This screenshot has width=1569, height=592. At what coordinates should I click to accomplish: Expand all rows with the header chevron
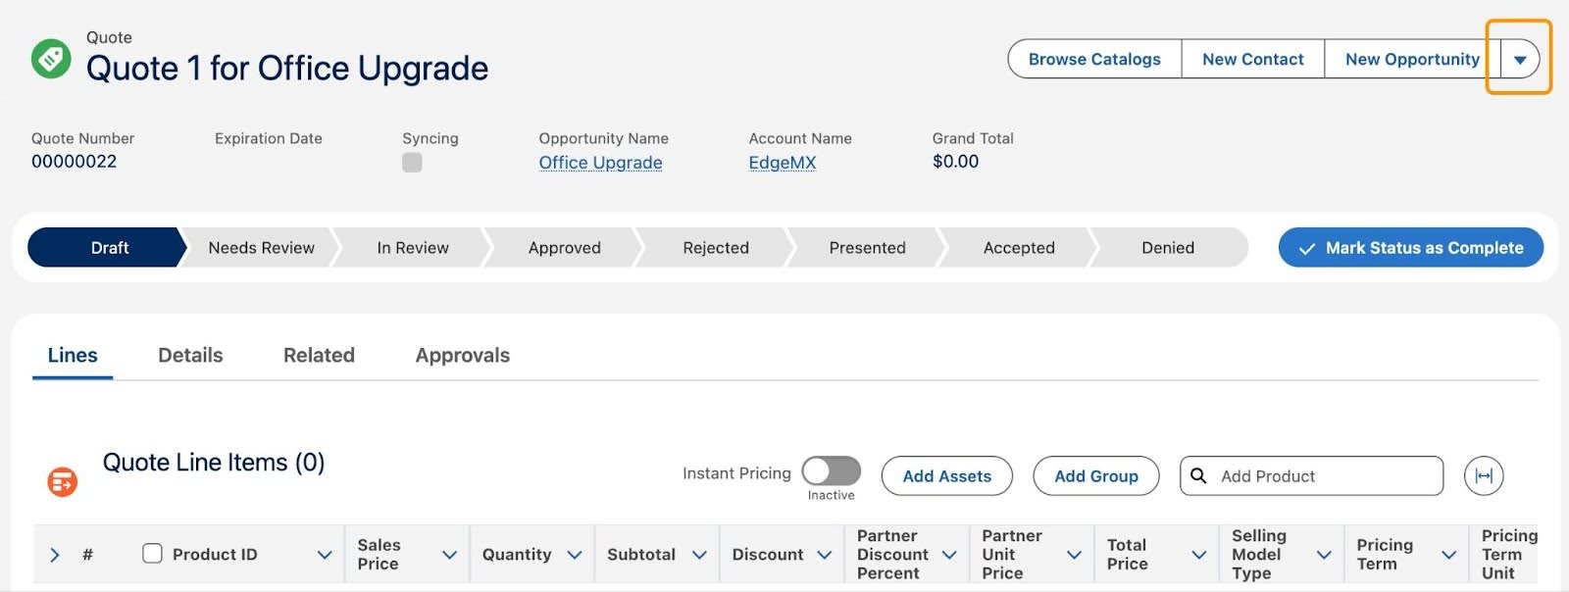point(55,555)
